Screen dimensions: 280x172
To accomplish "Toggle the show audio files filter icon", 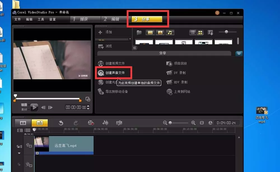I will [170, 32].
